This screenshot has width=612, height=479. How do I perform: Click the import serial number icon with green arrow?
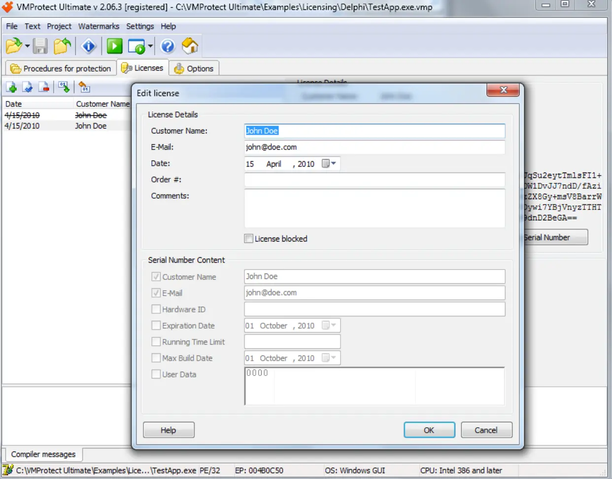pos(64,88)
